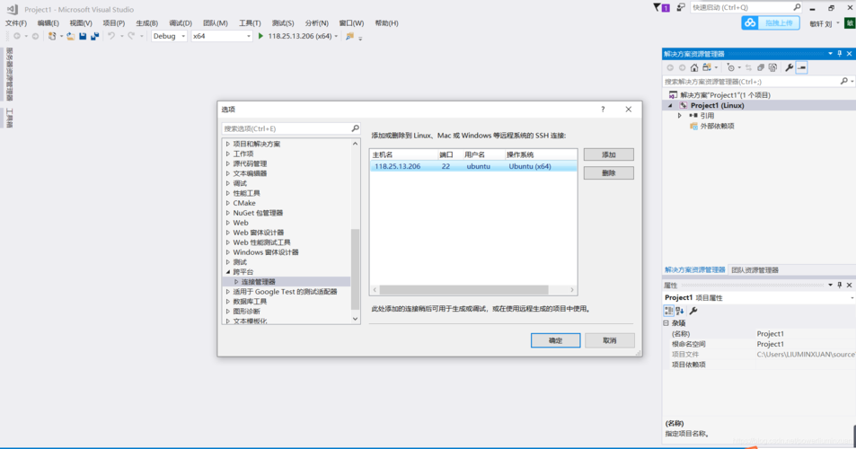Click the Navigate Forward toolbar icon
This screenshot has width=856, height=449.
(35, 36)
